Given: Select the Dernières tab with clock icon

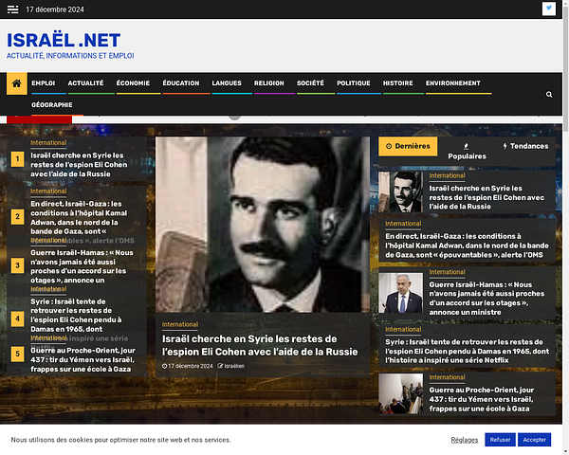Looking at the screenshot, I should [407, 146].
